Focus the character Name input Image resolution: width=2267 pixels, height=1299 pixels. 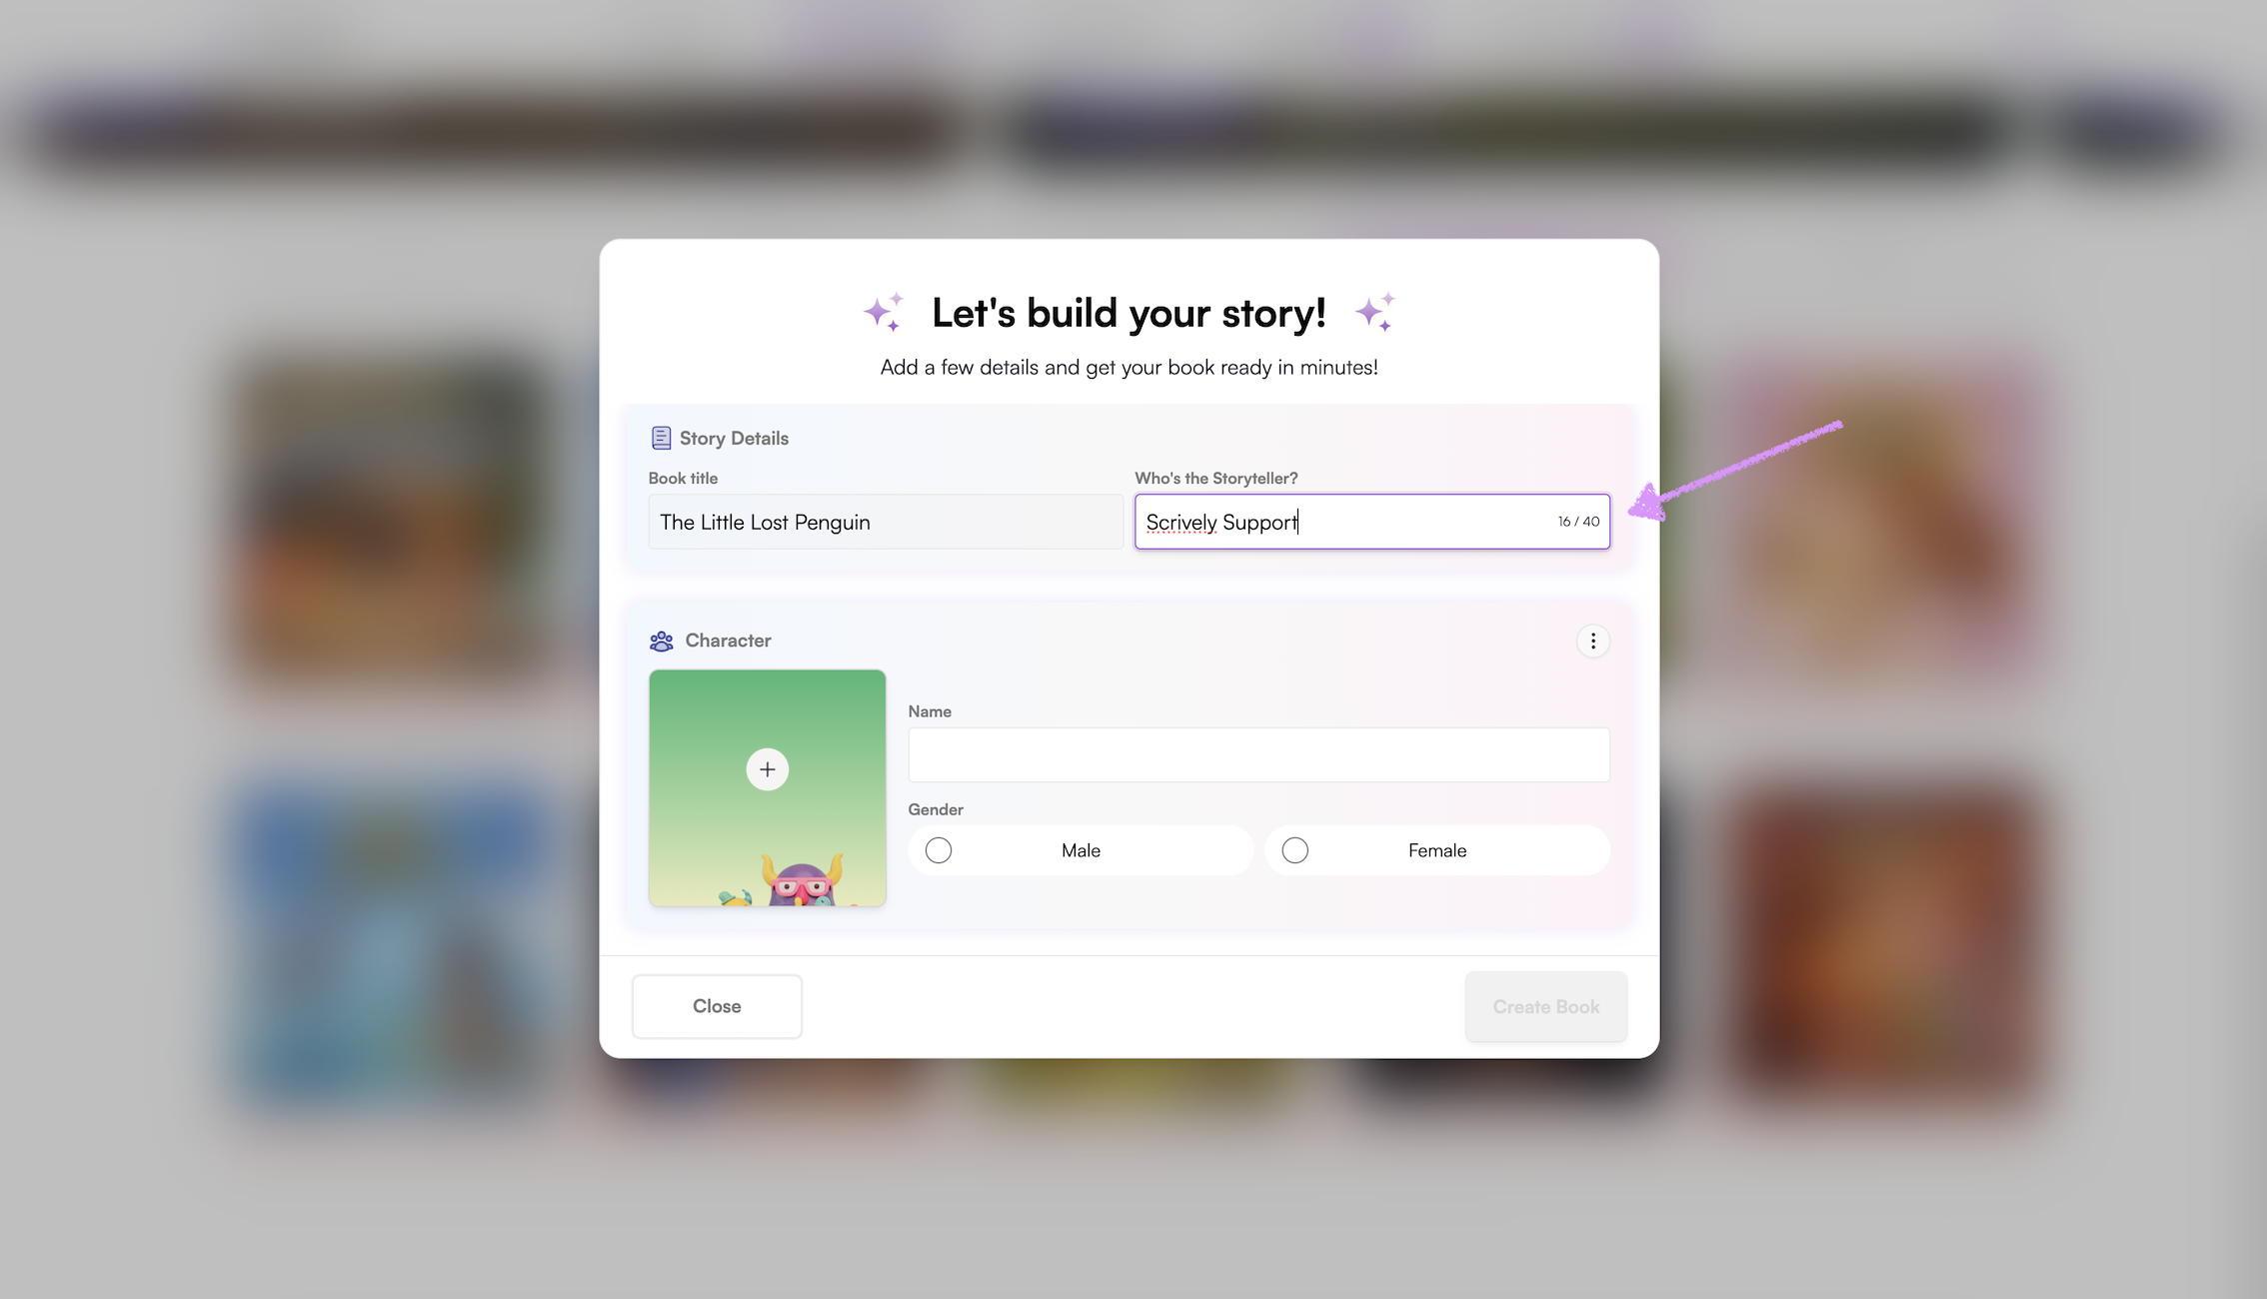1258,754
